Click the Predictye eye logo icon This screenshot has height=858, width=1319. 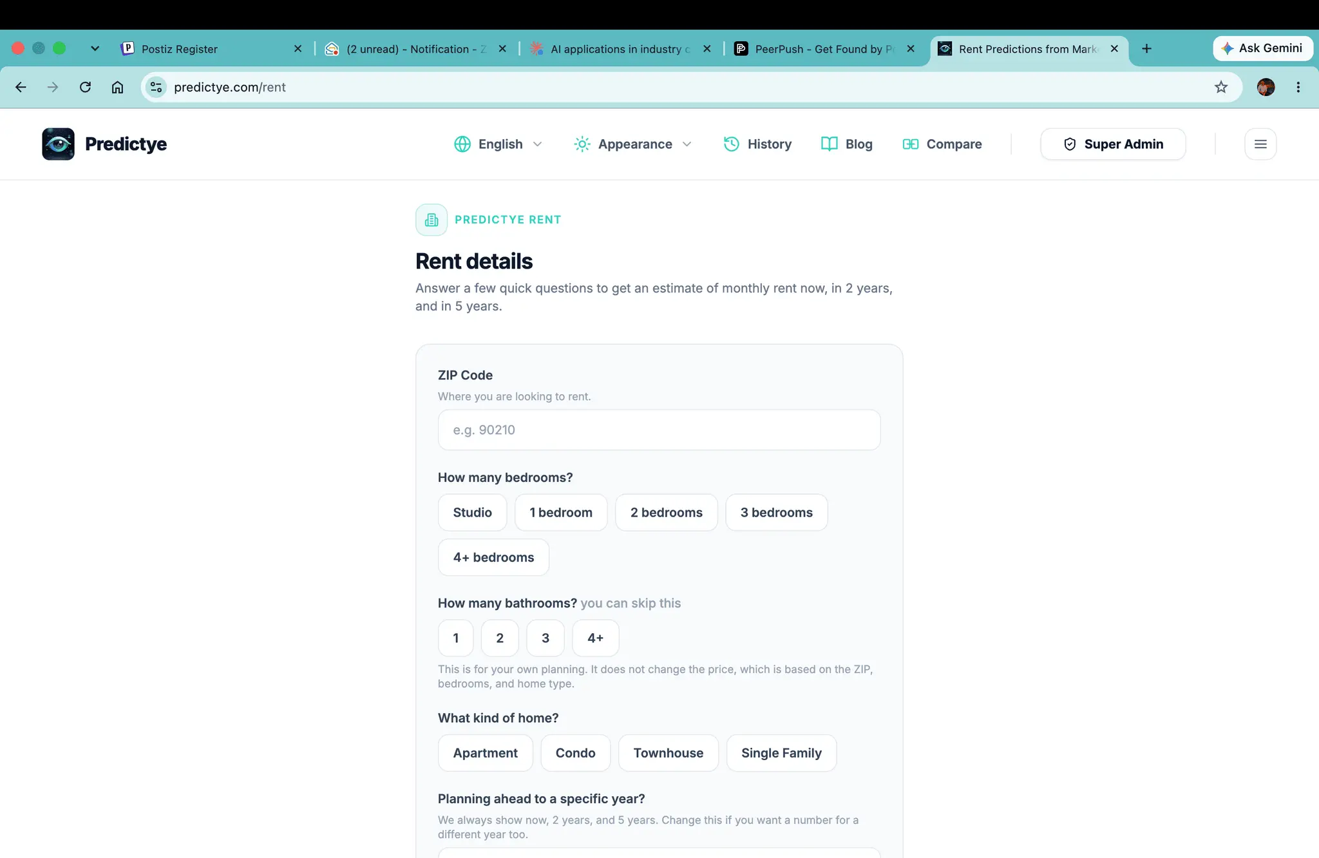[x=58, y=144]
